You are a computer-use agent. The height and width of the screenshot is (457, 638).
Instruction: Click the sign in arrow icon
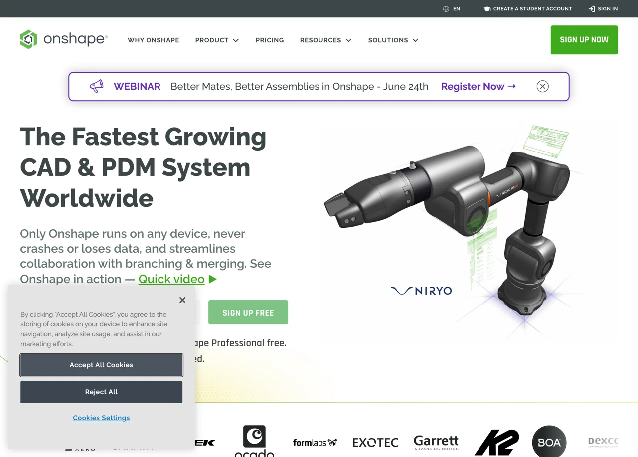click(592, 9)
